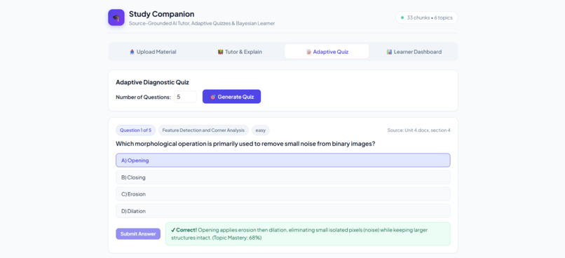The width and height of the screenshot is (565, 258).
Task: Click the green status dot by 33 chunks
Action: (402, 18)
